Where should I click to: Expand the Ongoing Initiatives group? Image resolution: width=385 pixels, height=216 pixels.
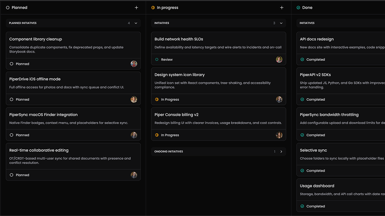point(282,151)
